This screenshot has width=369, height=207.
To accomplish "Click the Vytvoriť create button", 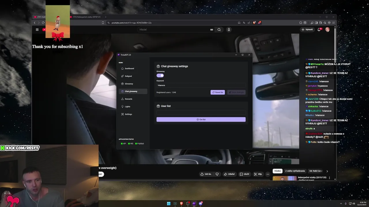I will pyautogui.click(x=307, y=30).
